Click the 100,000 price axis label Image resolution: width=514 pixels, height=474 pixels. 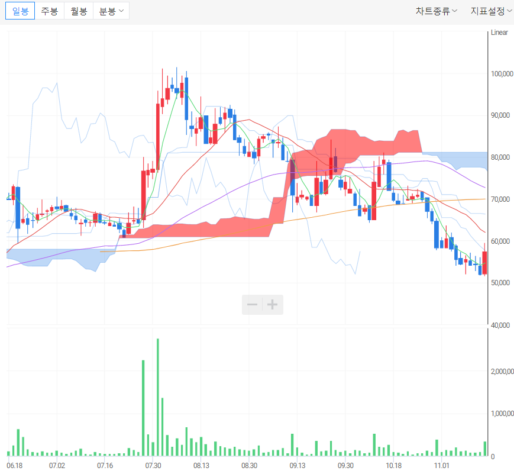click(502, 74)
